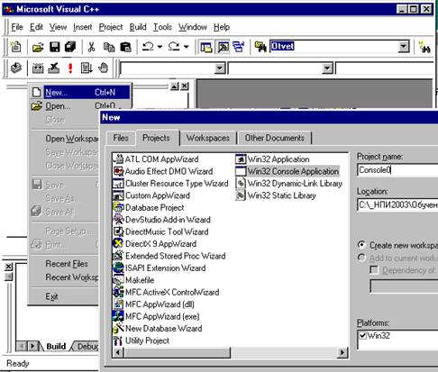The height and width of the screenshot is (372, 438).
Task: Click the red exclamation Execute Program icon
Action: pyautogui.click(x=70, y=68)
